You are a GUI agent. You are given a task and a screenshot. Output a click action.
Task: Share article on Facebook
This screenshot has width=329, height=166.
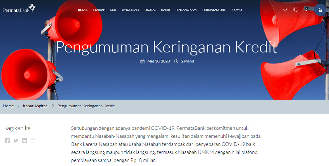(x=7, y=140)
